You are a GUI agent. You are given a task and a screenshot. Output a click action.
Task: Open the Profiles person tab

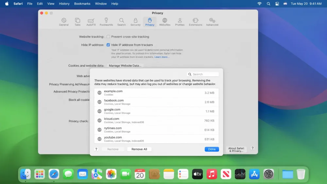(180, 22)
